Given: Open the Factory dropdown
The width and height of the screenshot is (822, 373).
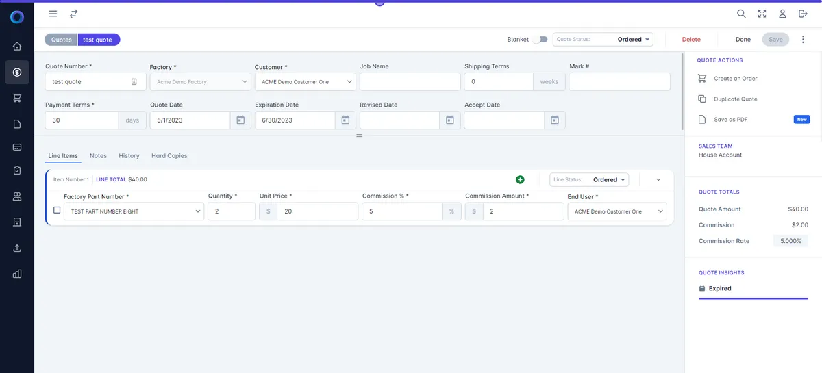Looking at the screenshot, I should [200, 82].
